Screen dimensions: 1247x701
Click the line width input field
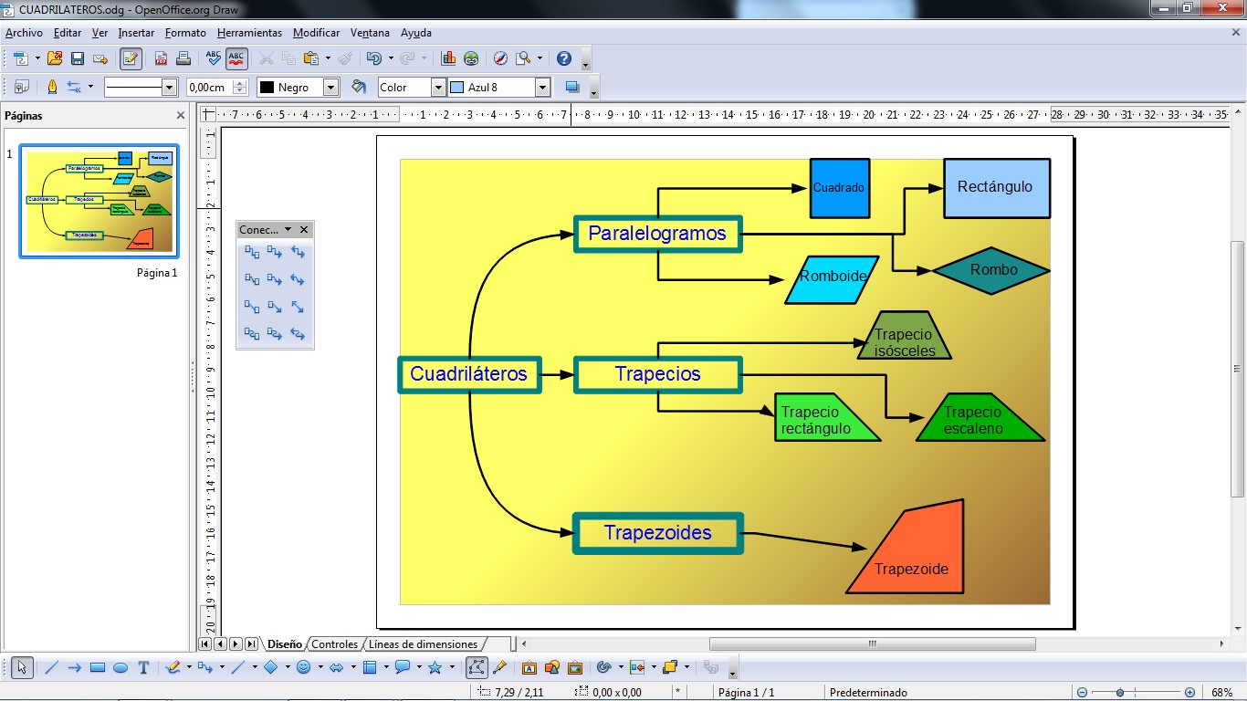(209, 87)
